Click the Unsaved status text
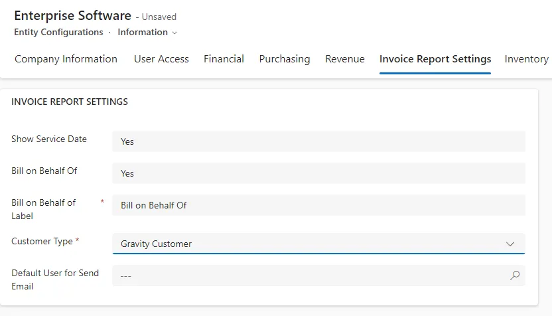Image resolution: width=552 pixels, height=316 pixels. click(159, 17)
